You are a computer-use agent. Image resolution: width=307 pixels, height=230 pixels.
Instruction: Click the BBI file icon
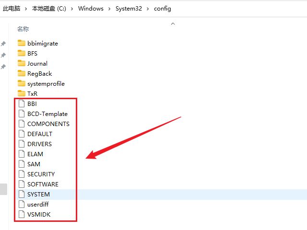pyautogui.click(x=21, y=103)
